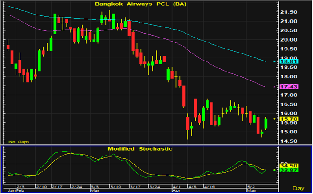Click the May month label
Screen dimensions: 313x194
[x=251, y=190]
